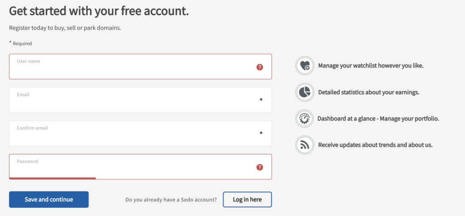Click the asterisk in the Email field

click(261, 100)
